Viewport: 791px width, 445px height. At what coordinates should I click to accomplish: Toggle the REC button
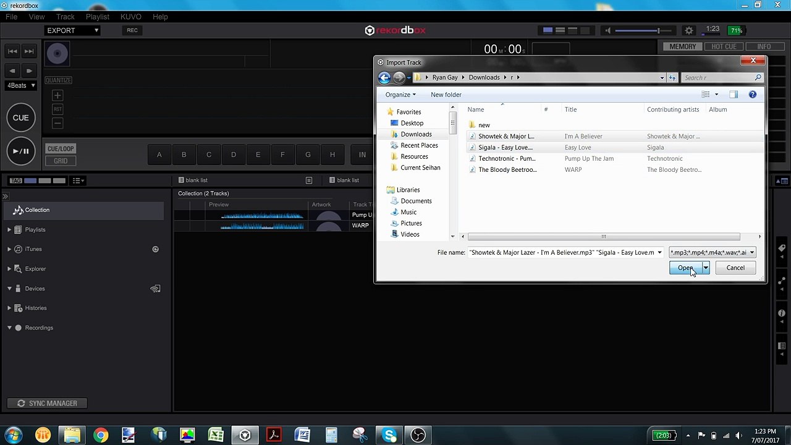point(132,30)
